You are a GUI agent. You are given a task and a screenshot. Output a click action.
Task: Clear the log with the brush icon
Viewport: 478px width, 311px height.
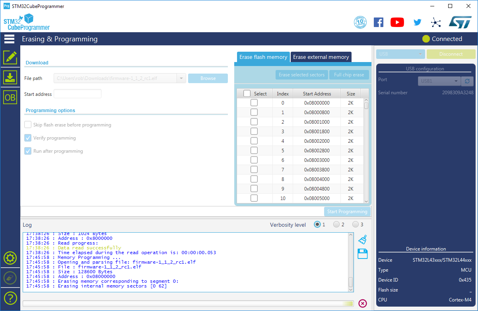click(362, 239)
